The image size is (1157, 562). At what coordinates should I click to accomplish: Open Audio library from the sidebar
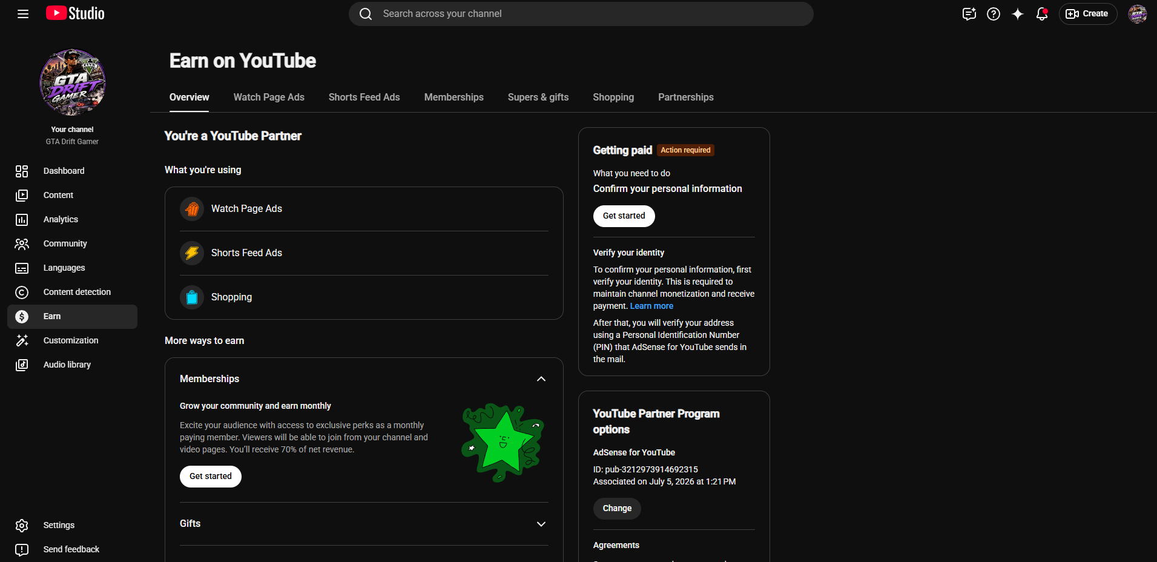pyautogui.click(x=73, y=365)
